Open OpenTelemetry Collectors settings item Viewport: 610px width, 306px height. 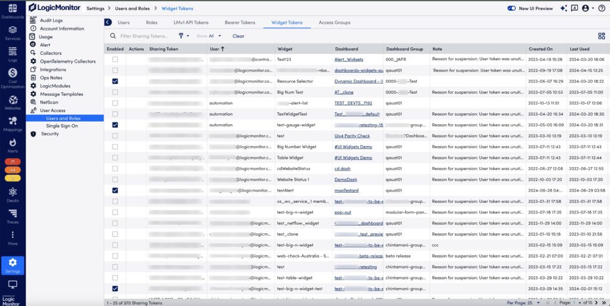[x=68, y=61]
